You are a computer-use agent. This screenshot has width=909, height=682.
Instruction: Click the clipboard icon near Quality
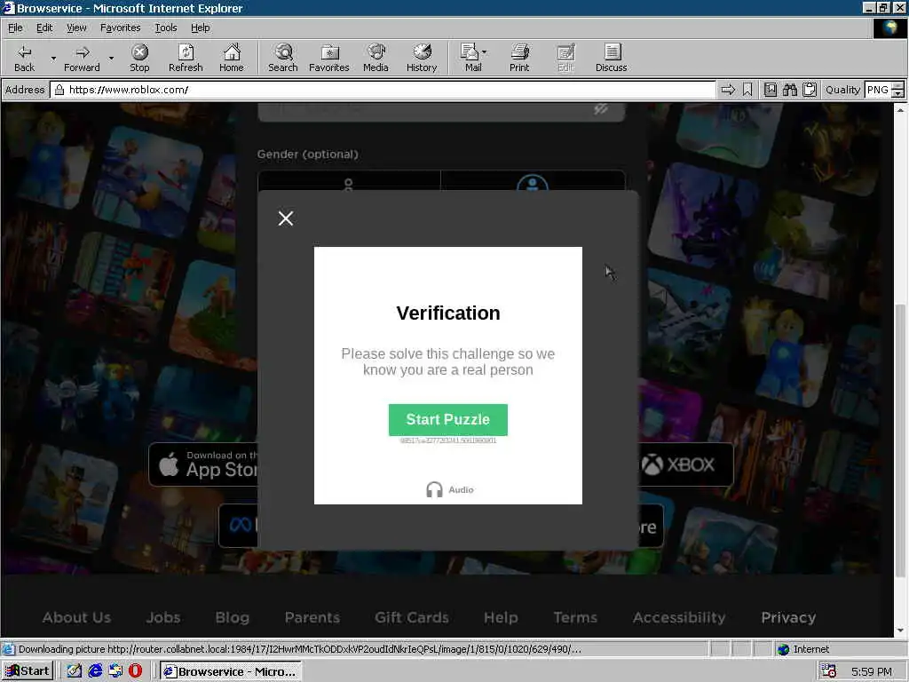810,90
